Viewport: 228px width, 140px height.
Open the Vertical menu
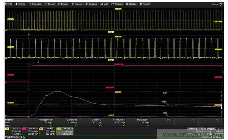pyautogui.click(x=21, y=4)
